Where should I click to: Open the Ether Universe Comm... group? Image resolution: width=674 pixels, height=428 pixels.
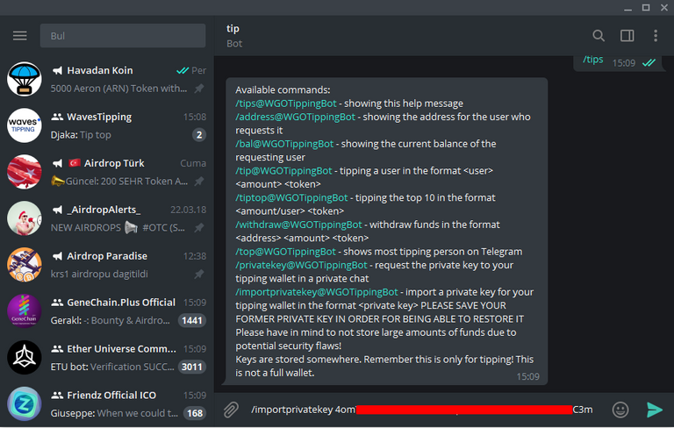[x=107, y=358]
